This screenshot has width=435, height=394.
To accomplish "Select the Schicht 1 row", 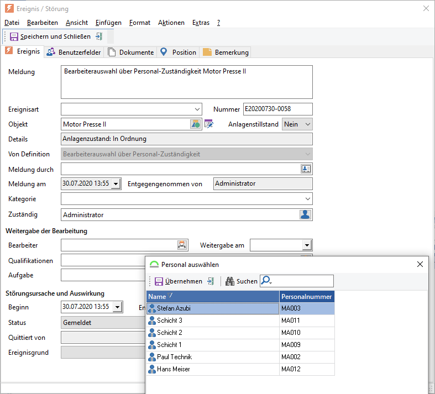I will (240, 345).
